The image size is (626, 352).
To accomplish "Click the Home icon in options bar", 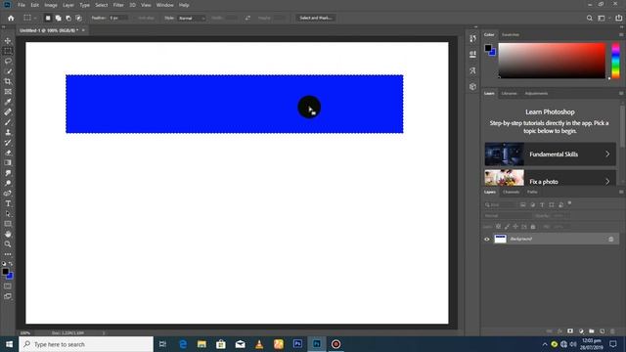I will (11, 18).
